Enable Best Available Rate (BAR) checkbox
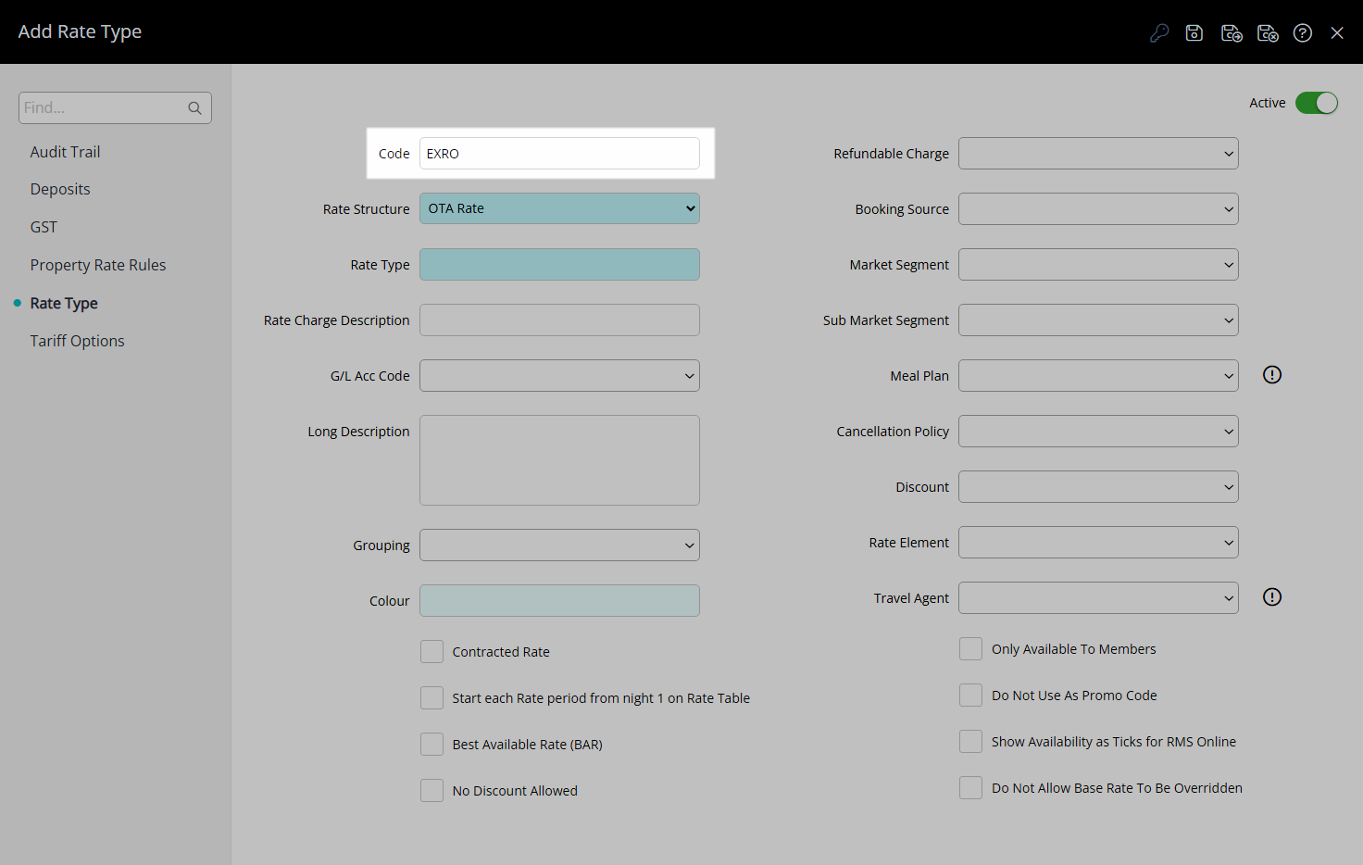The height and width of the screenshot is (865, 1363). 431,745
